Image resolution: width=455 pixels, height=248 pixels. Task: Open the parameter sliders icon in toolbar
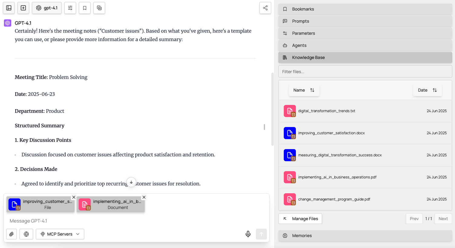[x=70, y=8]
